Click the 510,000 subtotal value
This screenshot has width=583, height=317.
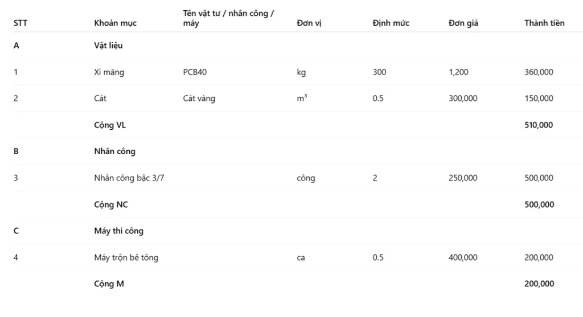click(538, 125)
